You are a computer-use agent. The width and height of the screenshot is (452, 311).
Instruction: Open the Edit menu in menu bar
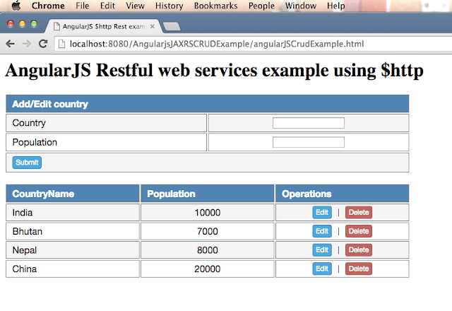tap(107, 6)
